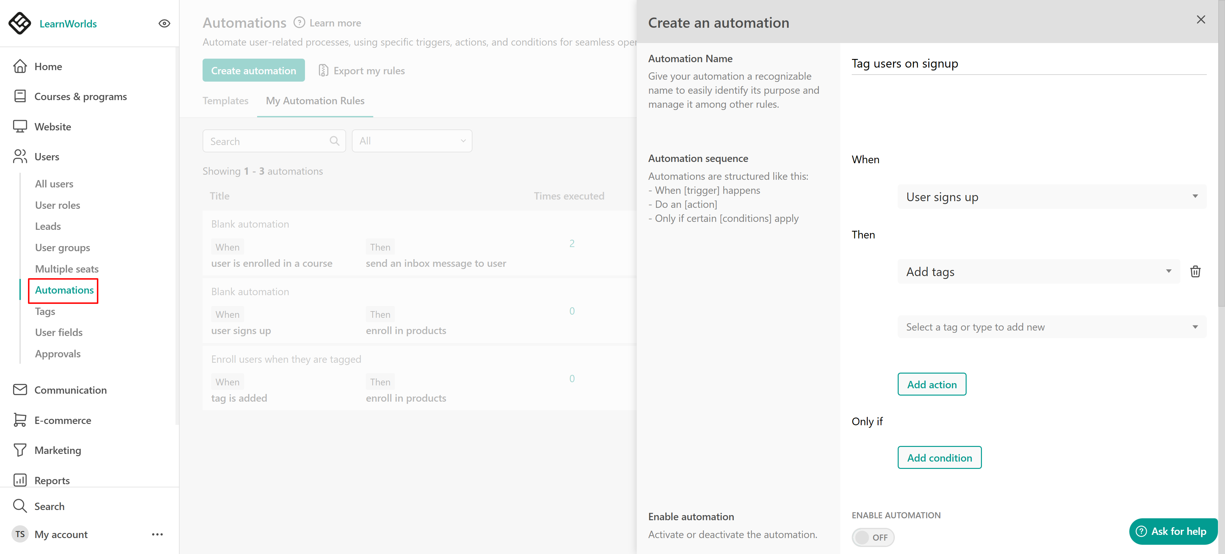This screenshot has height=554, width=1225.
Task: Click the Add action button
Action: click(932, 384)
